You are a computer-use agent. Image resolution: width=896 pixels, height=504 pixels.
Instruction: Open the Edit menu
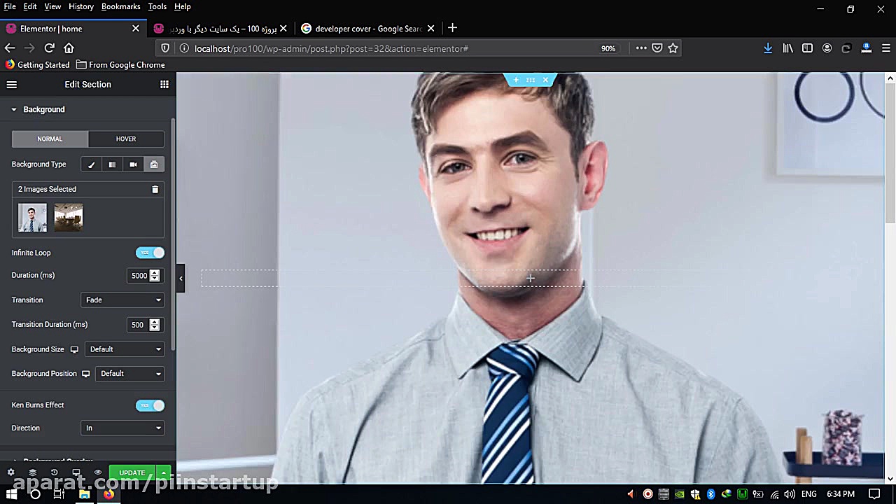(30, 6)
